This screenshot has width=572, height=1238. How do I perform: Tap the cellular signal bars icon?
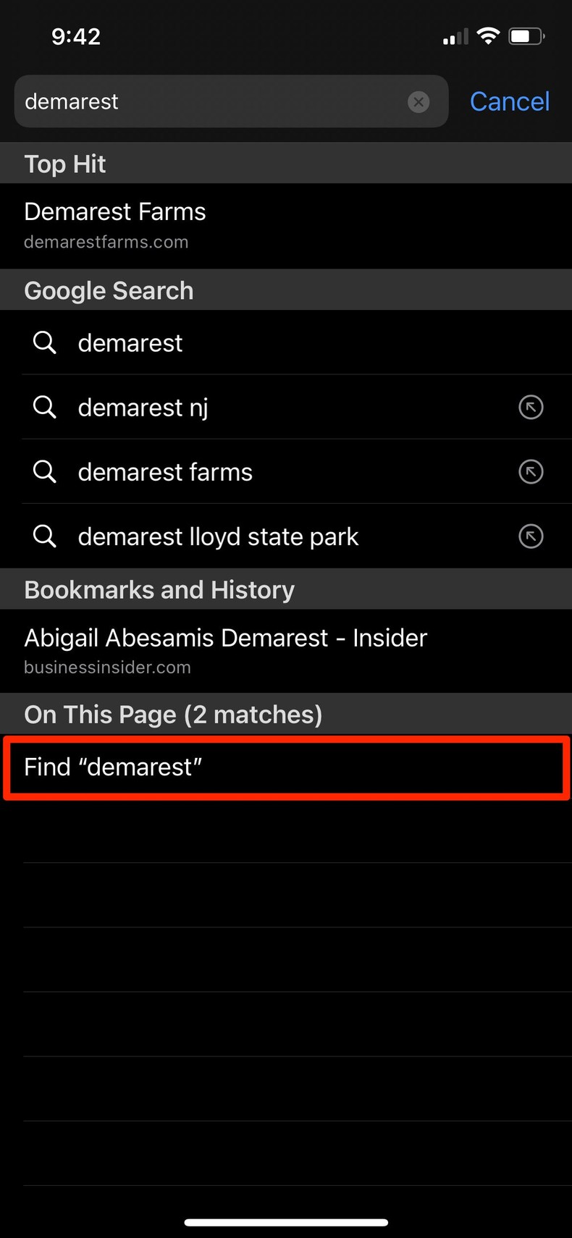(x=455, y=36)
